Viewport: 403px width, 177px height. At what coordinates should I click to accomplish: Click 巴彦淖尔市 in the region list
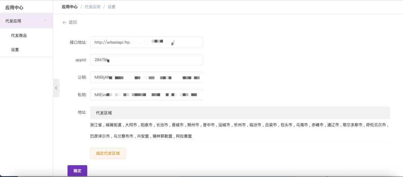tap(100, 136)
